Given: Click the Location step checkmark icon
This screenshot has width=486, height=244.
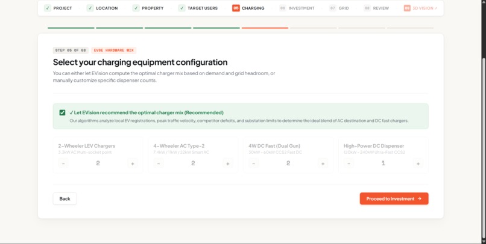Looking at the screenshot, I should 90,8.
